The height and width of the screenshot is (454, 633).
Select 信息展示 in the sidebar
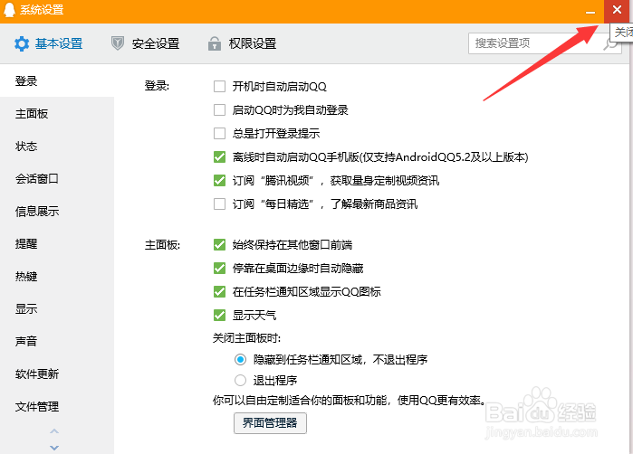coord(57,212)
